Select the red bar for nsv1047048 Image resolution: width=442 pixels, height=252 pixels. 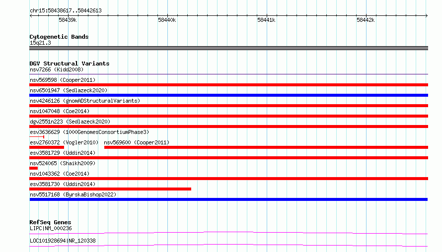tap(228, 116)
